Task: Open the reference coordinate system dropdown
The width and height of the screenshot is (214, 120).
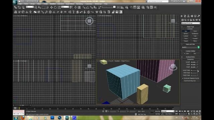Action: coord(65,7)
